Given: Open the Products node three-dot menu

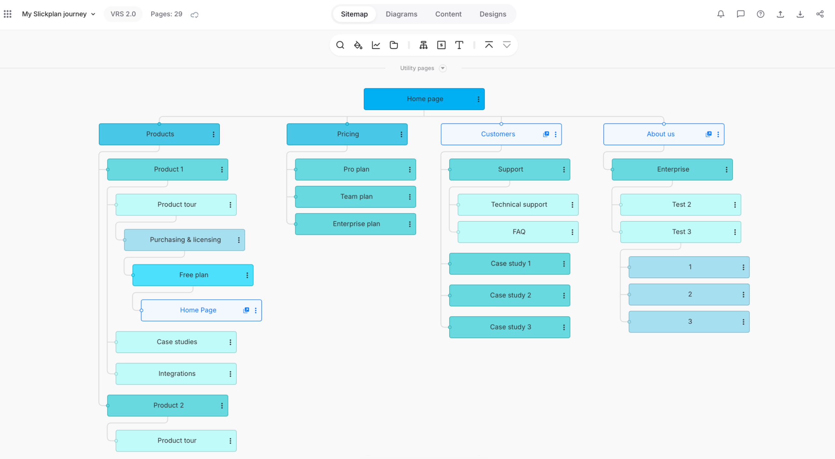Looking at the screenshot, I should [x=213, y=134].
